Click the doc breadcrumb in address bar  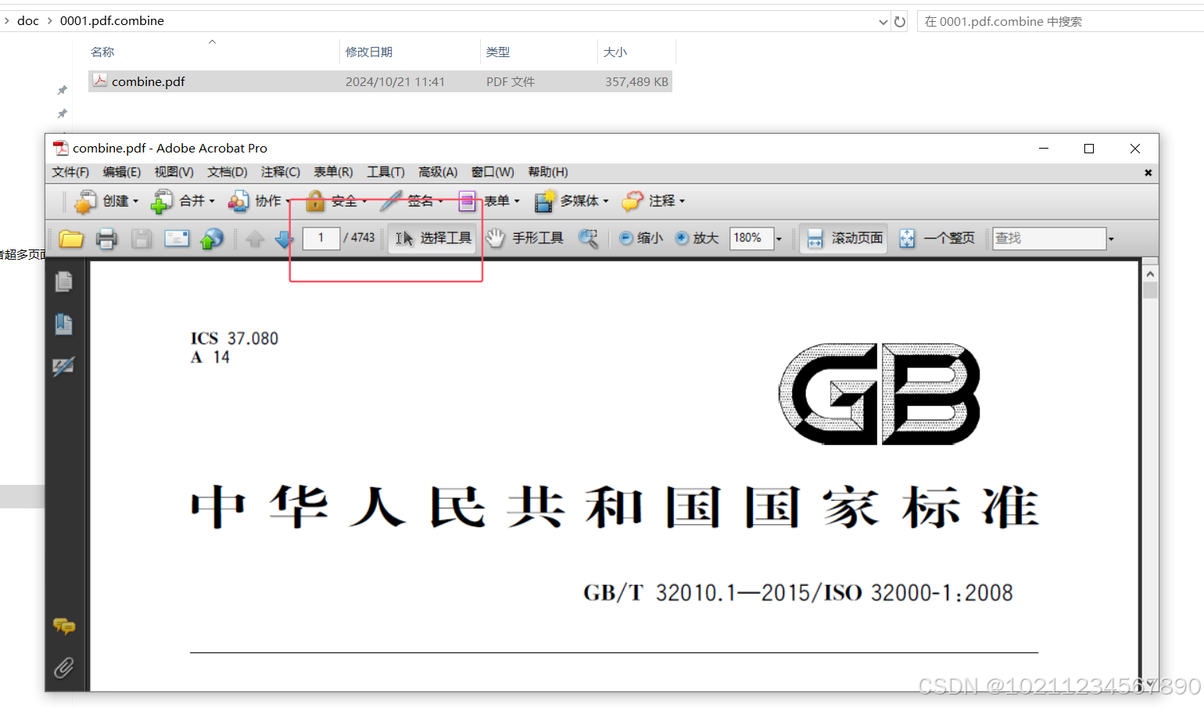[28, 21]
